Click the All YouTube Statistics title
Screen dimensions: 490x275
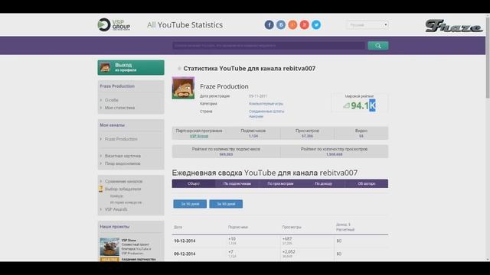pos(185,25)
